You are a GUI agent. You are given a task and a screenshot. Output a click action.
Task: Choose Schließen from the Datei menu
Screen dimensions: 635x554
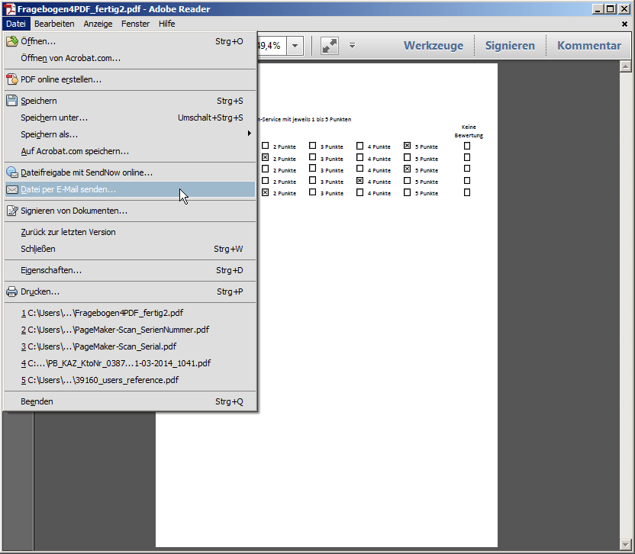[130, 249]
